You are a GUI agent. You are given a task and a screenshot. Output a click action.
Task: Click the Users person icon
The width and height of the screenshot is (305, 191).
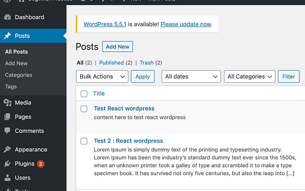pos(7,178)
